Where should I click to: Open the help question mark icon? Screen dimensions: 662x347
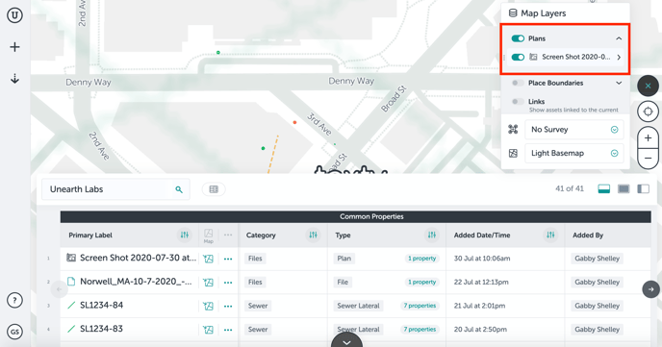click(14, 300)
